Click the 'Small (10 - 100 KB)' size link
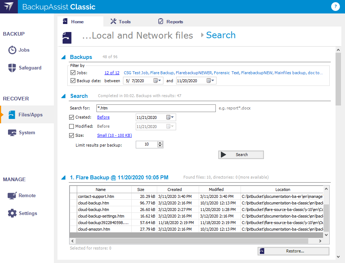The image size is (345, 263). click(114, 135)
